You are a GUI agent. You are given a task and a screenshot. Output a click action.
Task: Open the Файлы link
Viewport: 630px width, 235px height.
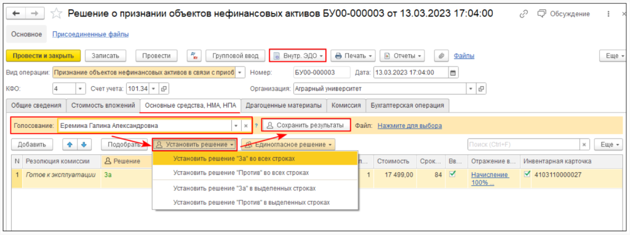click(464, 56)
